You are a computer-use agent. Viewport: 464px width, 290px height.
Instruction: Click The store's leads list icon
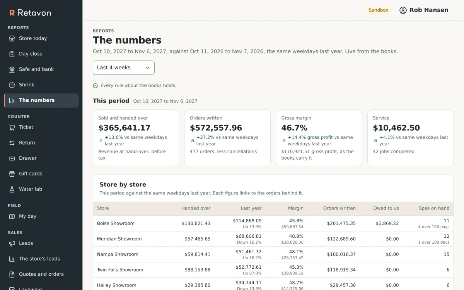(12, 259)
